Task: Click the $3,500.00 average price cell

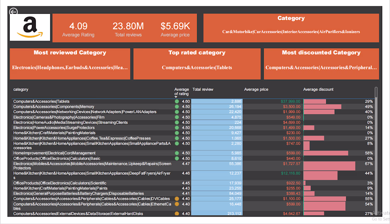Action: click(291, 107)
